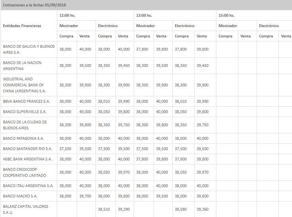Click Balanz Capital value '39,360'
The width and height of the screenshot is (292, 217).
click(x=202, y=209)
